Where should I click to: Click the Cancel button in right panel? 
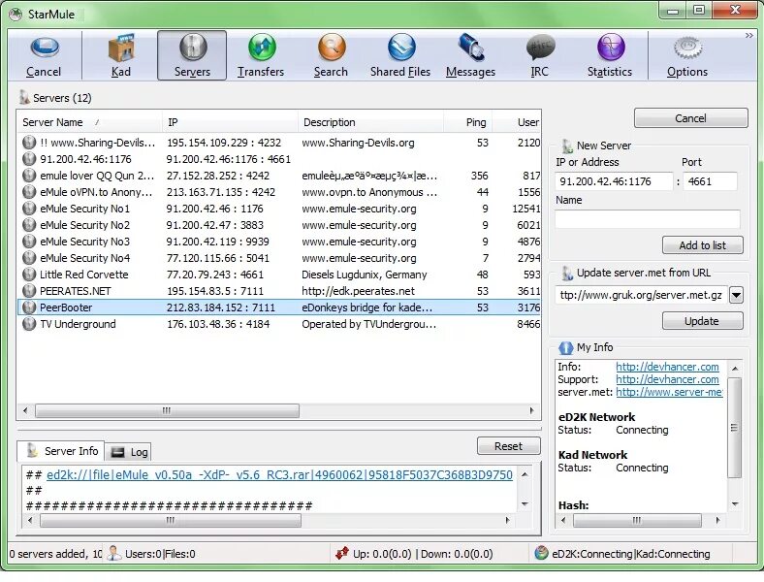point(690,118)
